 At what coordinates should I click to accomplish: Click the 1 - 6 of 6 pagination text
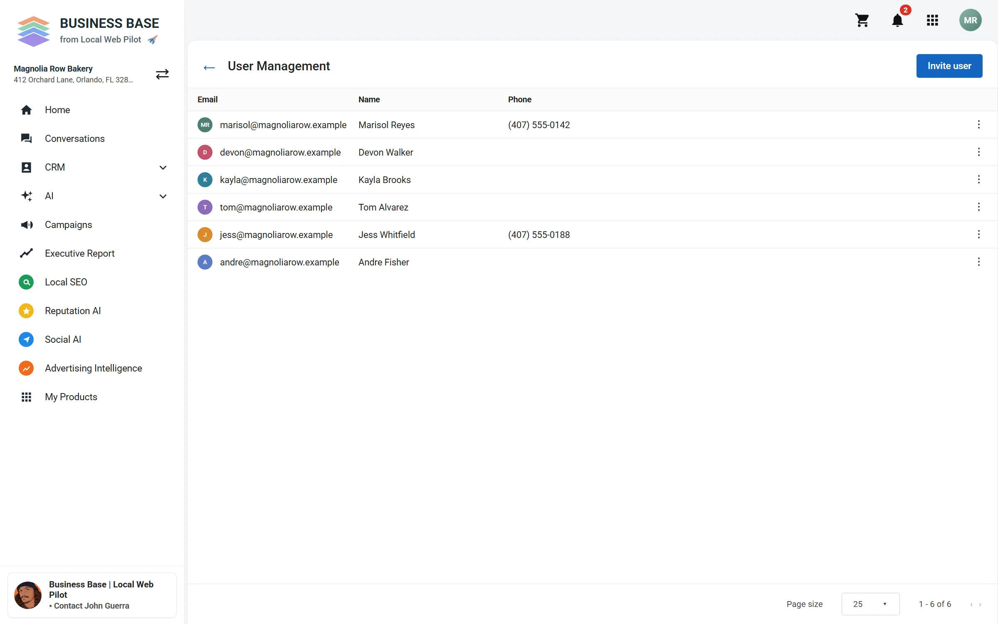coord(935,604)
